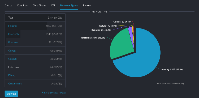This screenshot has height=98, width=199.
Task: Click the Government row link
Action: (15, 84)
